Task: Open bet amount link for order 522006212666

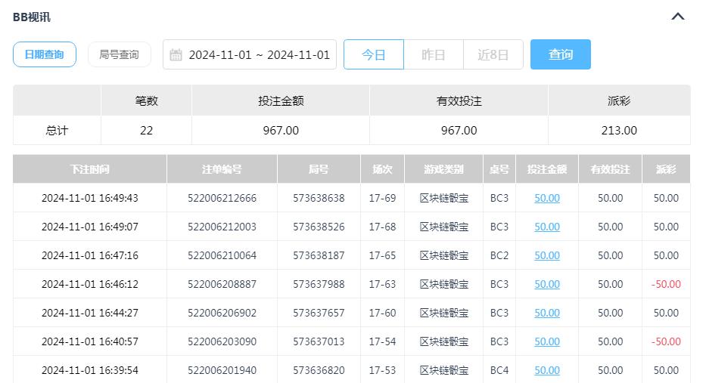Action: pyautogui.click(x=547, y=198)
